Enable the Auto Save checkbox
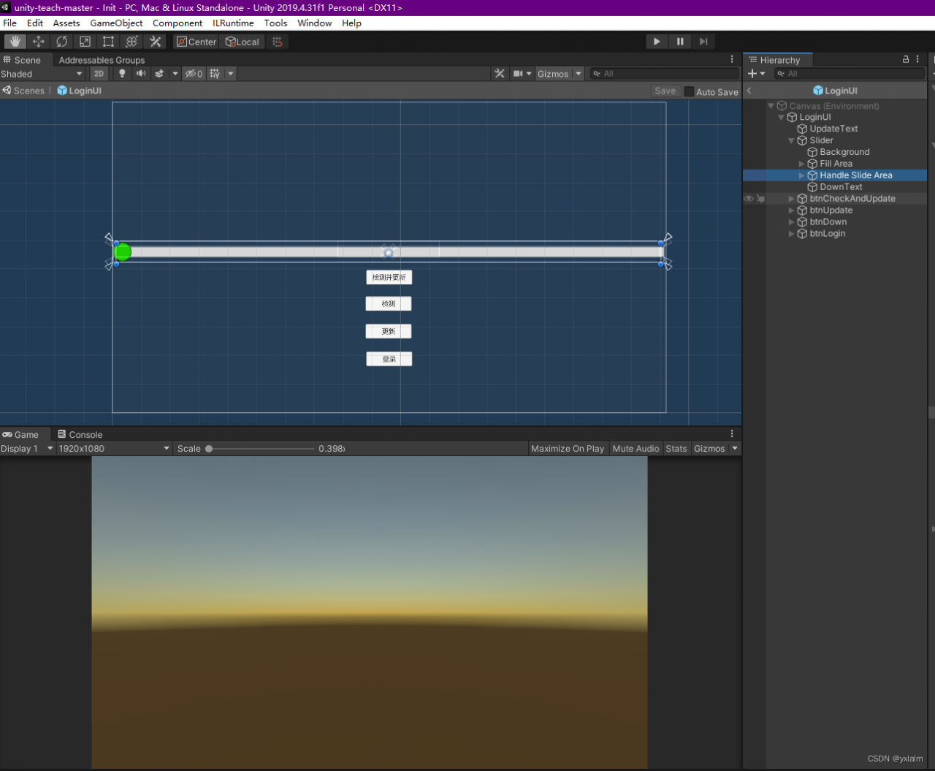 click(689, 91)
